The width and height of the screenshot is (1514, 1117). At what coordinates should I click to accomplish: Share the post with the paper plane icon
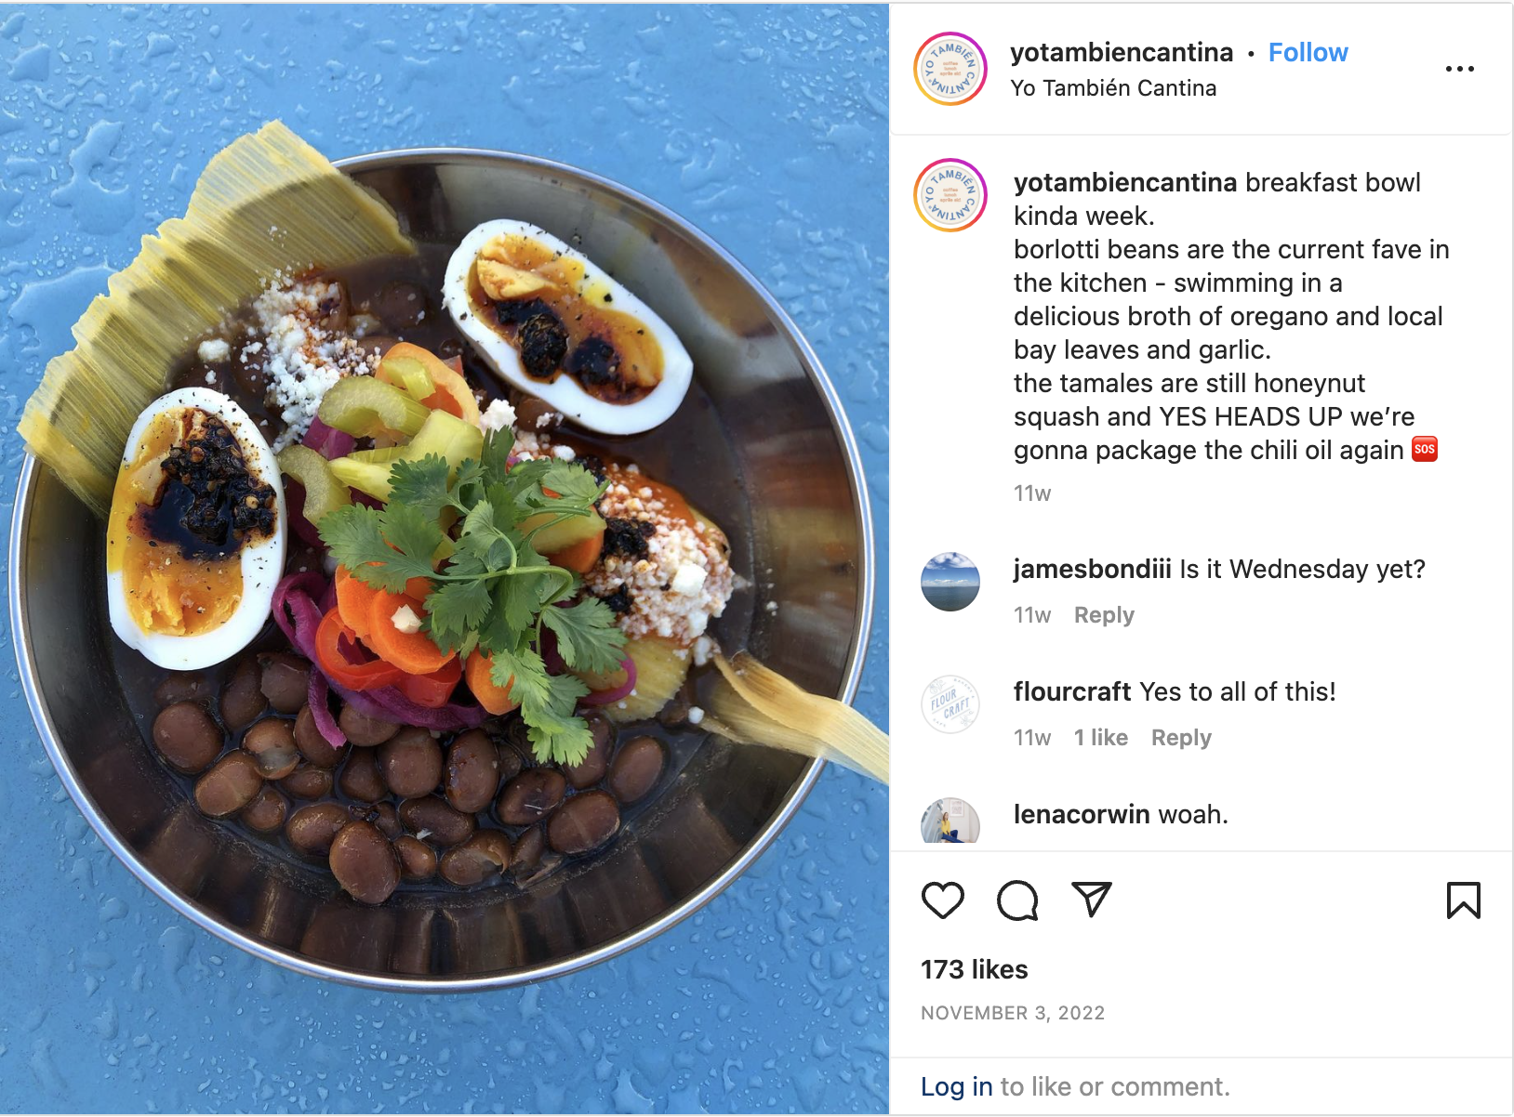pos(1092,900)
